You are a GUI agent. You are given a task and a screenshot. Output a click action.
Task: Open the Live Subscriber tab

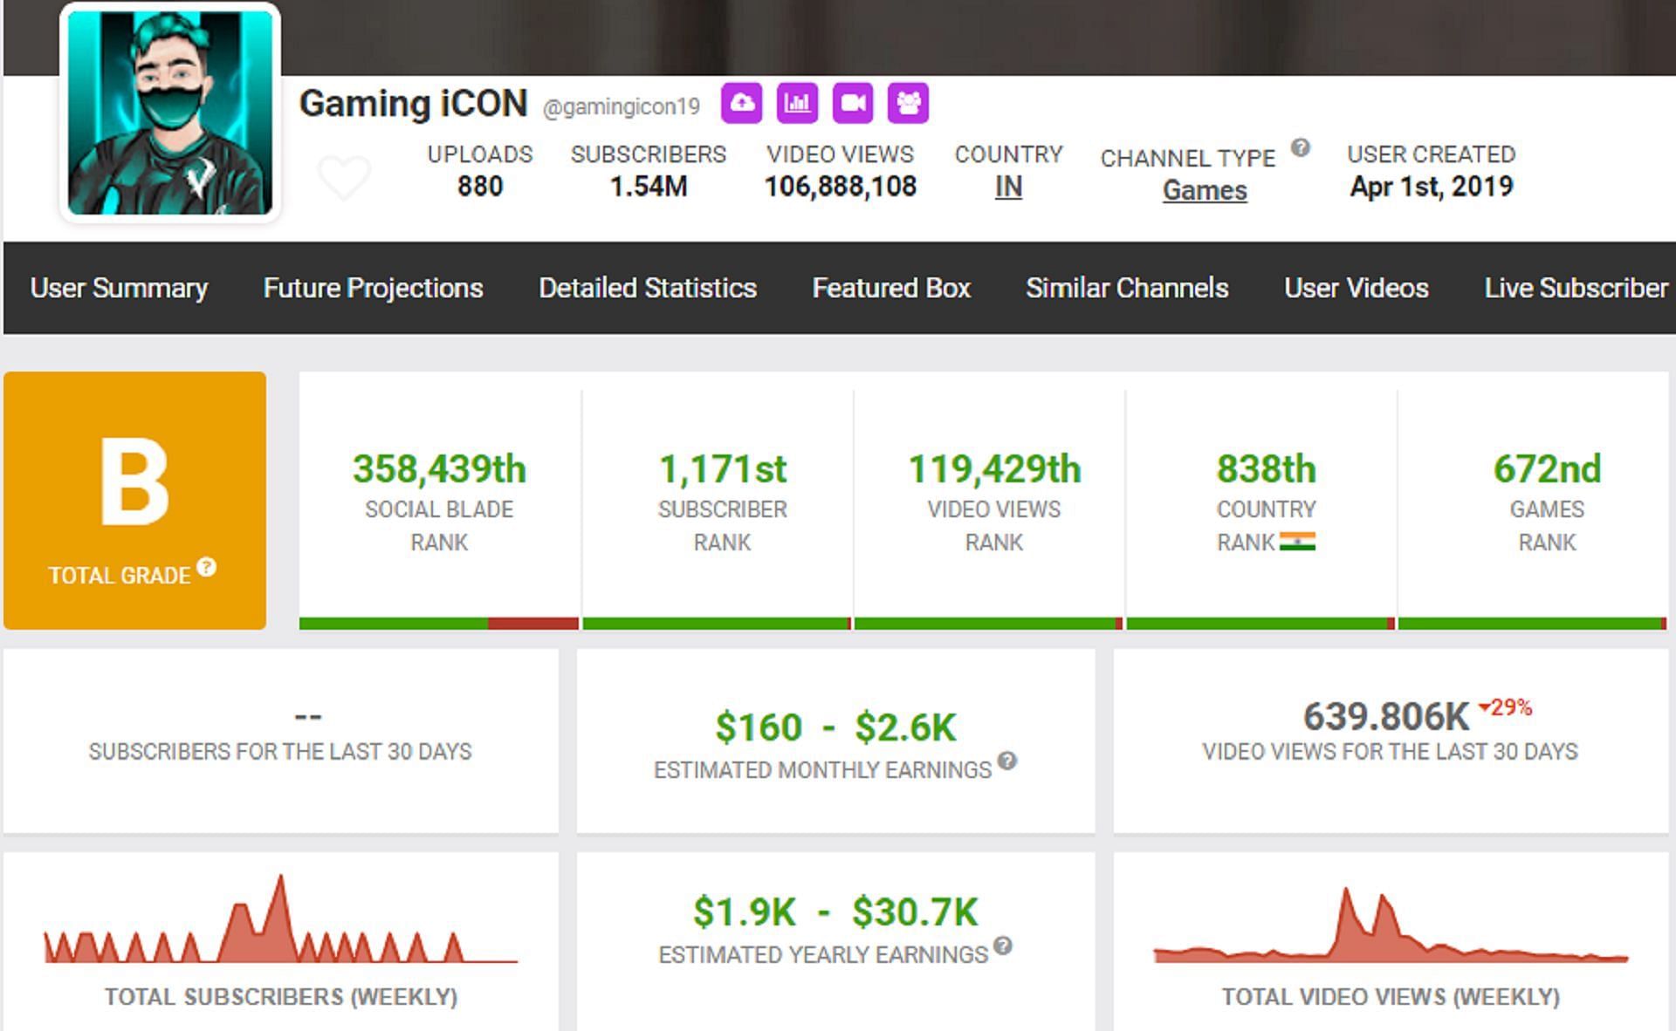(x=1576, y=288)
